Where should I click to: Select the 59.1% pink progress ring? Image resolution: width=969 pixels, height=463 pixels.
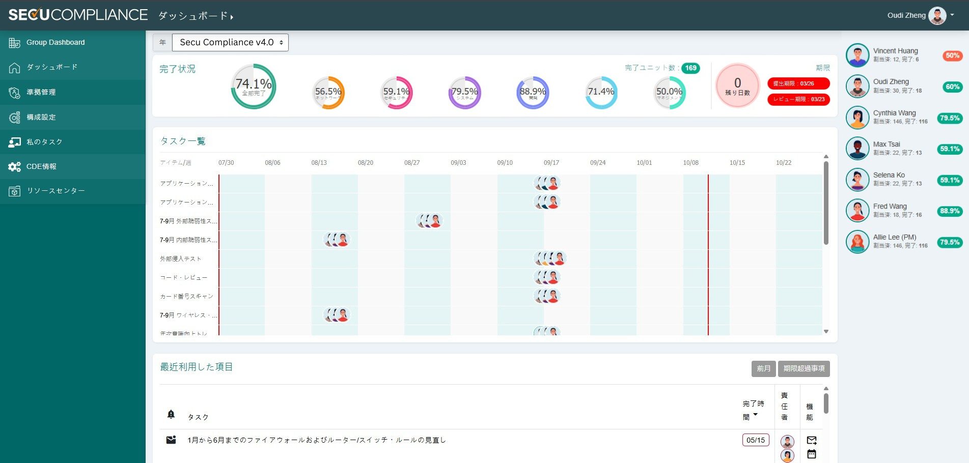[397, 93]
